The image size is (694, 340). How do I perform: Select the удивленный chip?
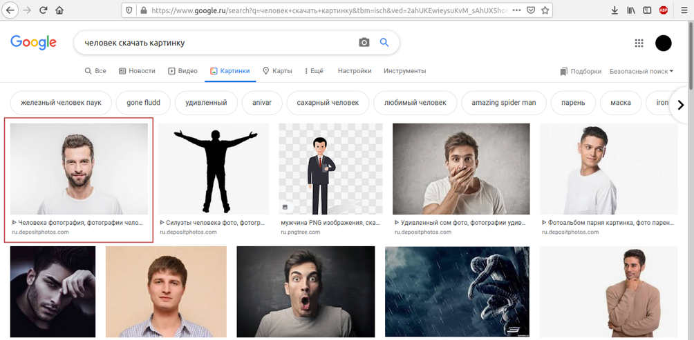207,103
